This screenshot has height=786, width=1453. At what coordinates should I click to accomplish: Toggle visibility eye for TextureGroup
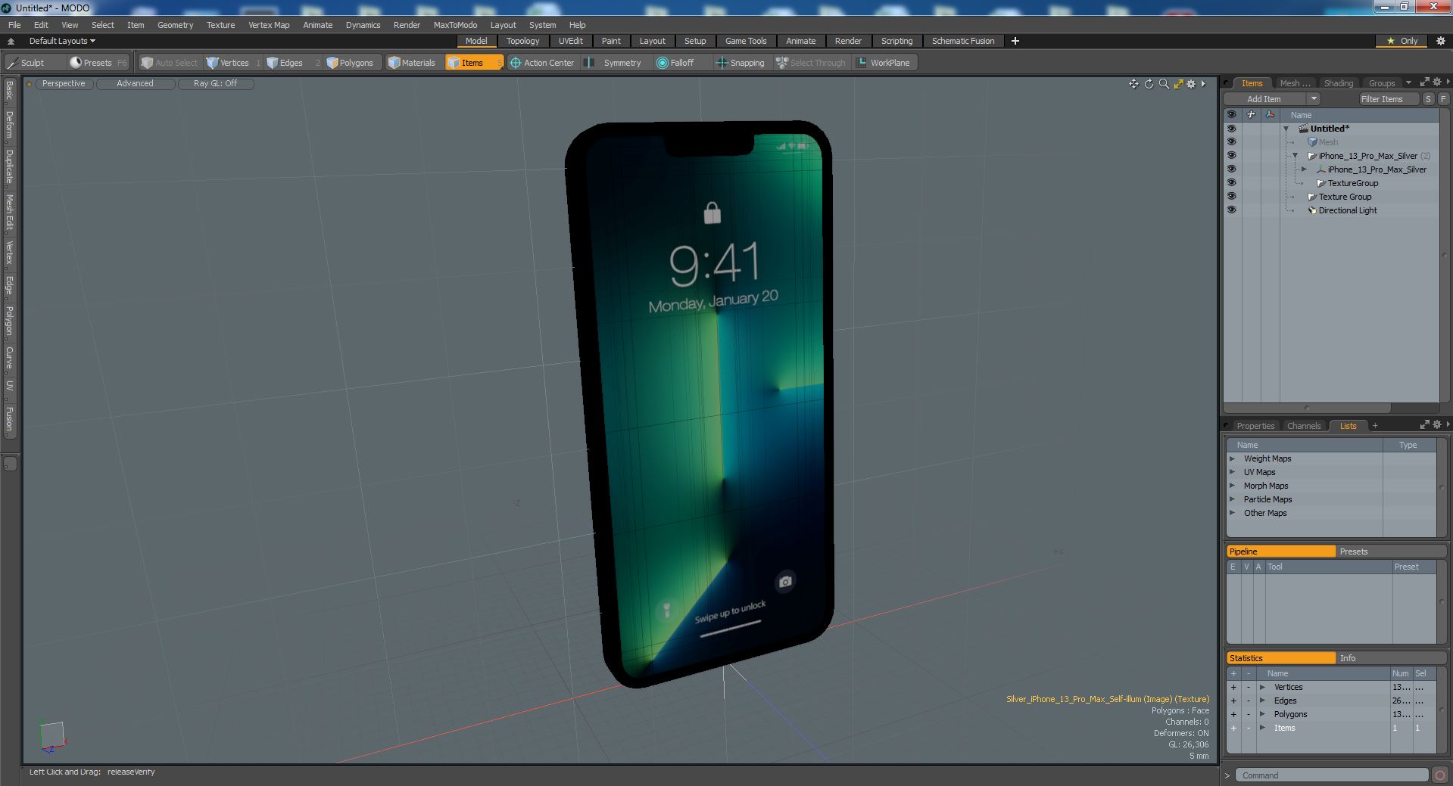[x=1231, y=183]
